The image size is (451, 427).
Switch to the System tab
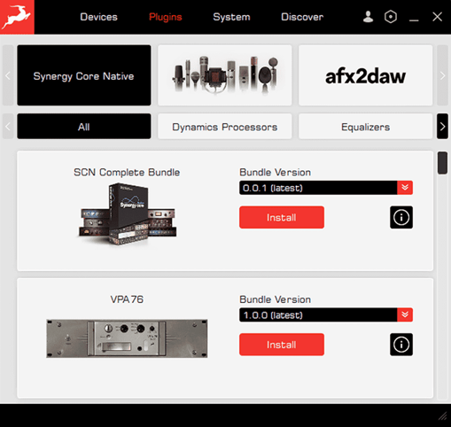tap(231, 17)
